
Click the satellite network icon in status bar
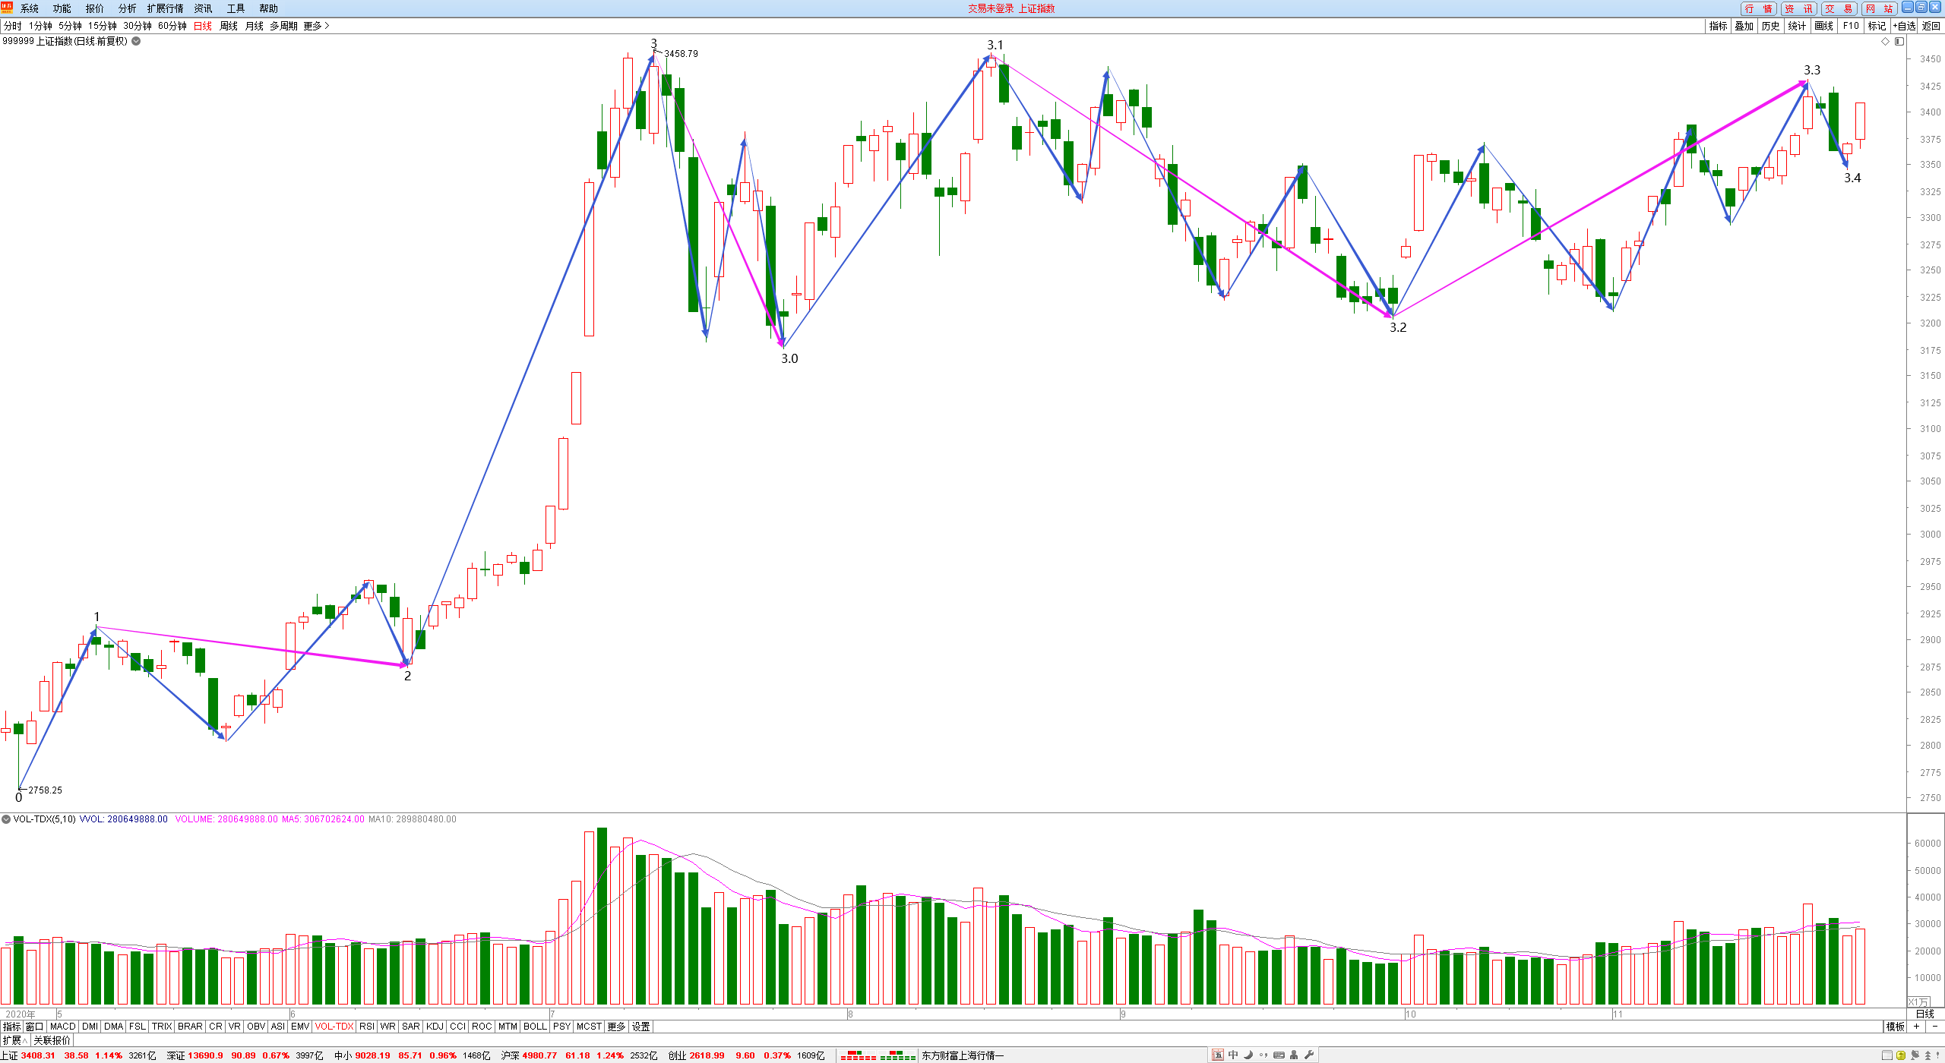[x=1915, y=1055]
